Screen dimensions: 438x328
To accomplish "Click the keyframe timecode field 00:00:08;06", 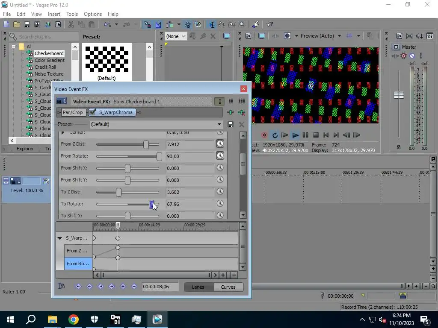I will (x=160, y=287).
